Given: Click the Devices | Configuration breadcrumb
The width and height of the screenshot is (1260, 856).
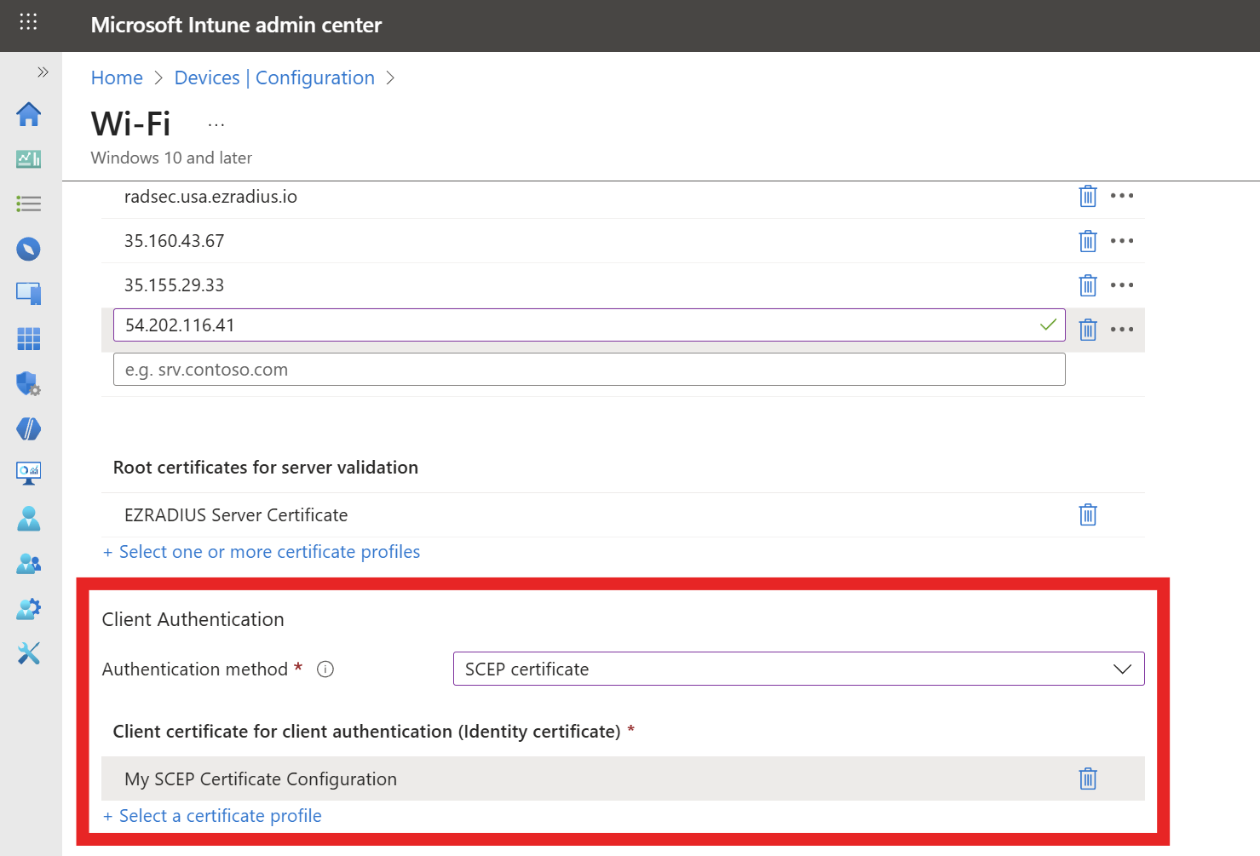Looking at the screenshot, I should [x=274, y=78].
